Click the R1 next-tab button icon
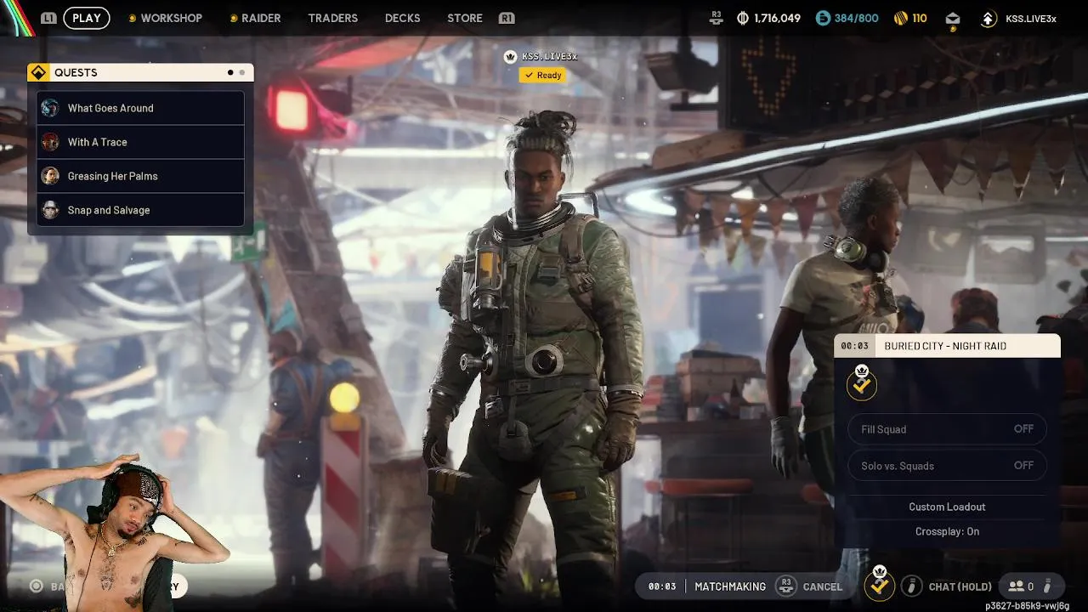 [x=507, y=18]
